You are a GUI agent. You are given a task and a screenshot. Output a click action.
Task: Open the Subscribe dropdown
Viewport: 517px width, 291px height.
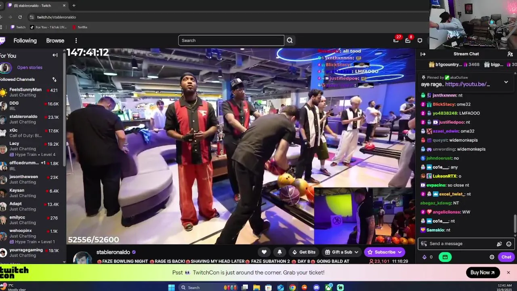click(385, 252)
